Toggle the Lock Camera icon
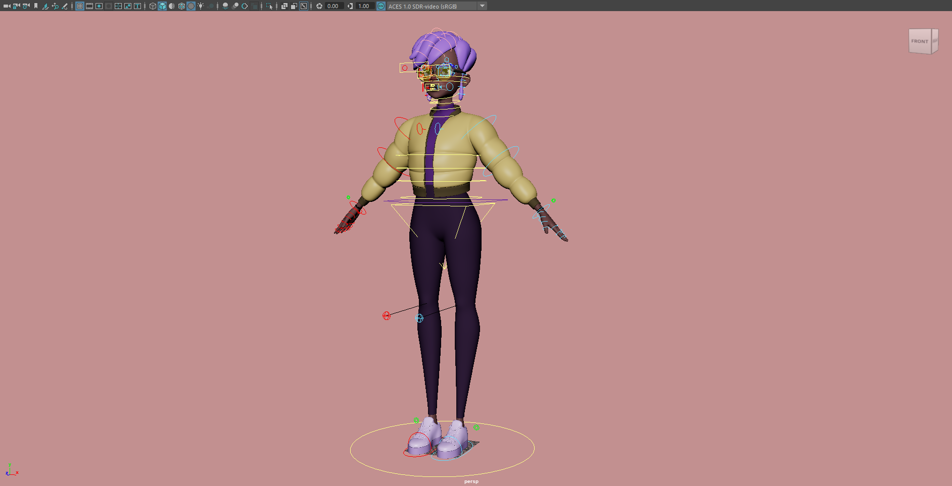Image resolution: width=952 pixels, height=486 pixels. pyautogui.click(x=16, y=6)
